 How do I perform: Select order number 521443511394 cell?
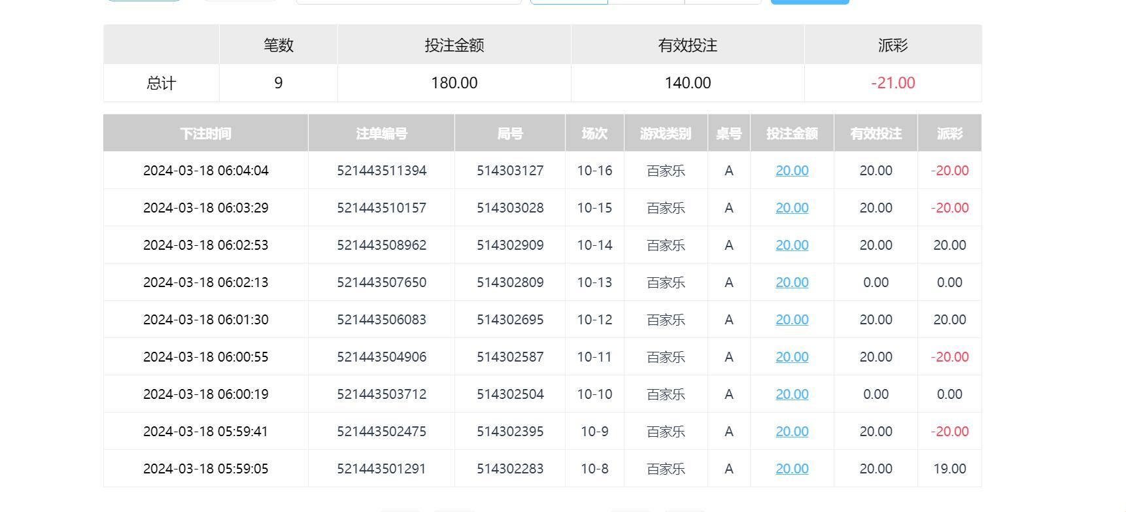tap(381, 171)
